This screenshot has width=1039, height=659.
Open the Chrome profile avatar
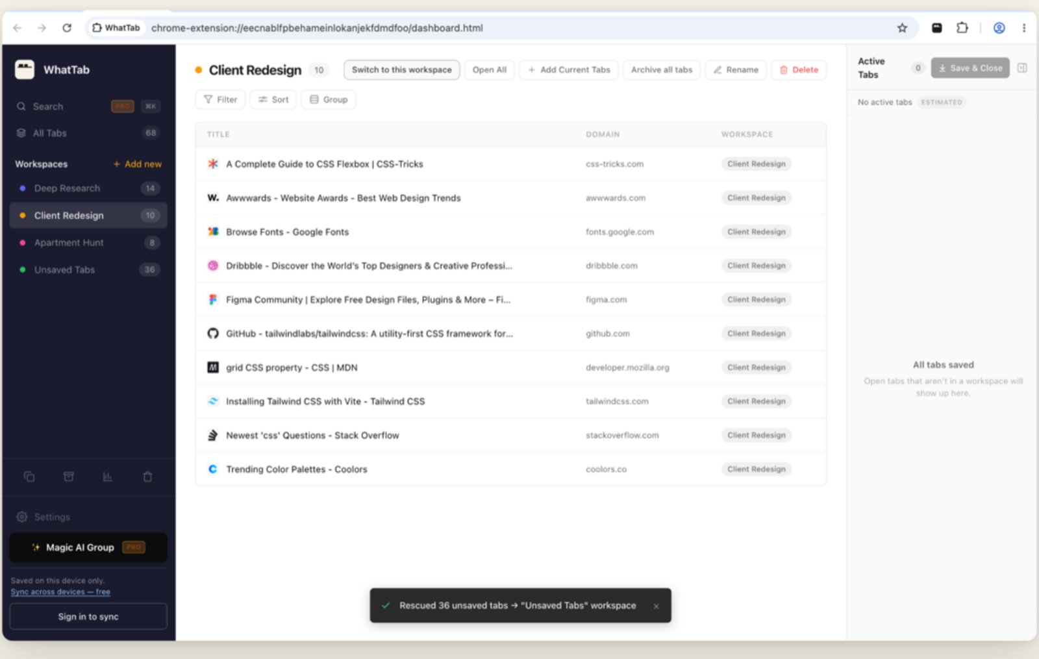[x=999, y=28]
